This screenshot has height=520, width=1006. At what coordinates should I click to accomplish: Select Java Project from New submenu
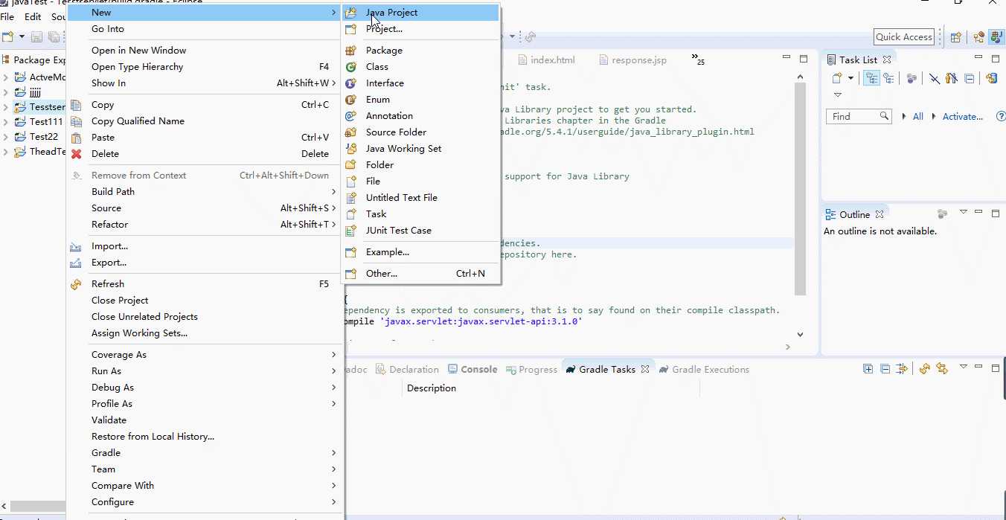420,13
